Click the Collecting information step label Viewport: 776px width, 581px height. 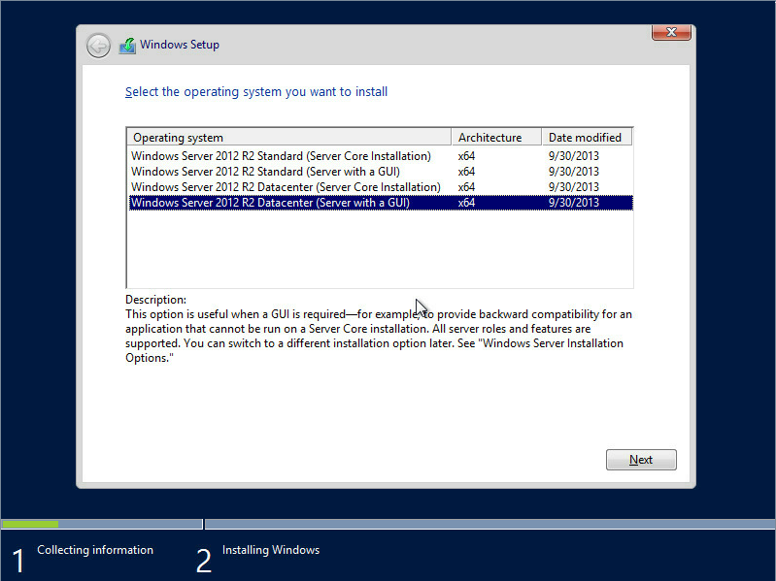point(95,550)
